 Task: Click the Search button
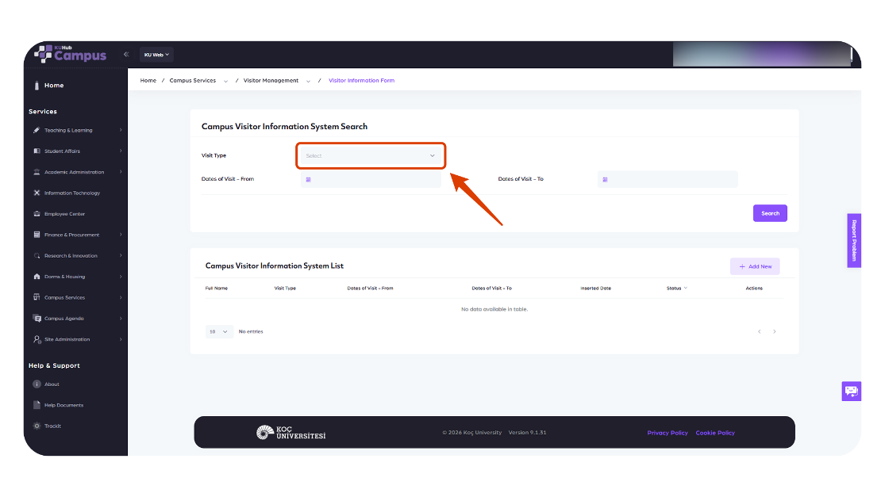pyautogui.click(x=770, y=213)
